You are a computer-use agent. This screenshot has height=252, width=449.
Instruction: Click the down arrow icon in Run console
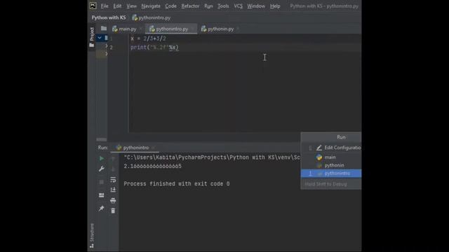(x=113, y=169)
